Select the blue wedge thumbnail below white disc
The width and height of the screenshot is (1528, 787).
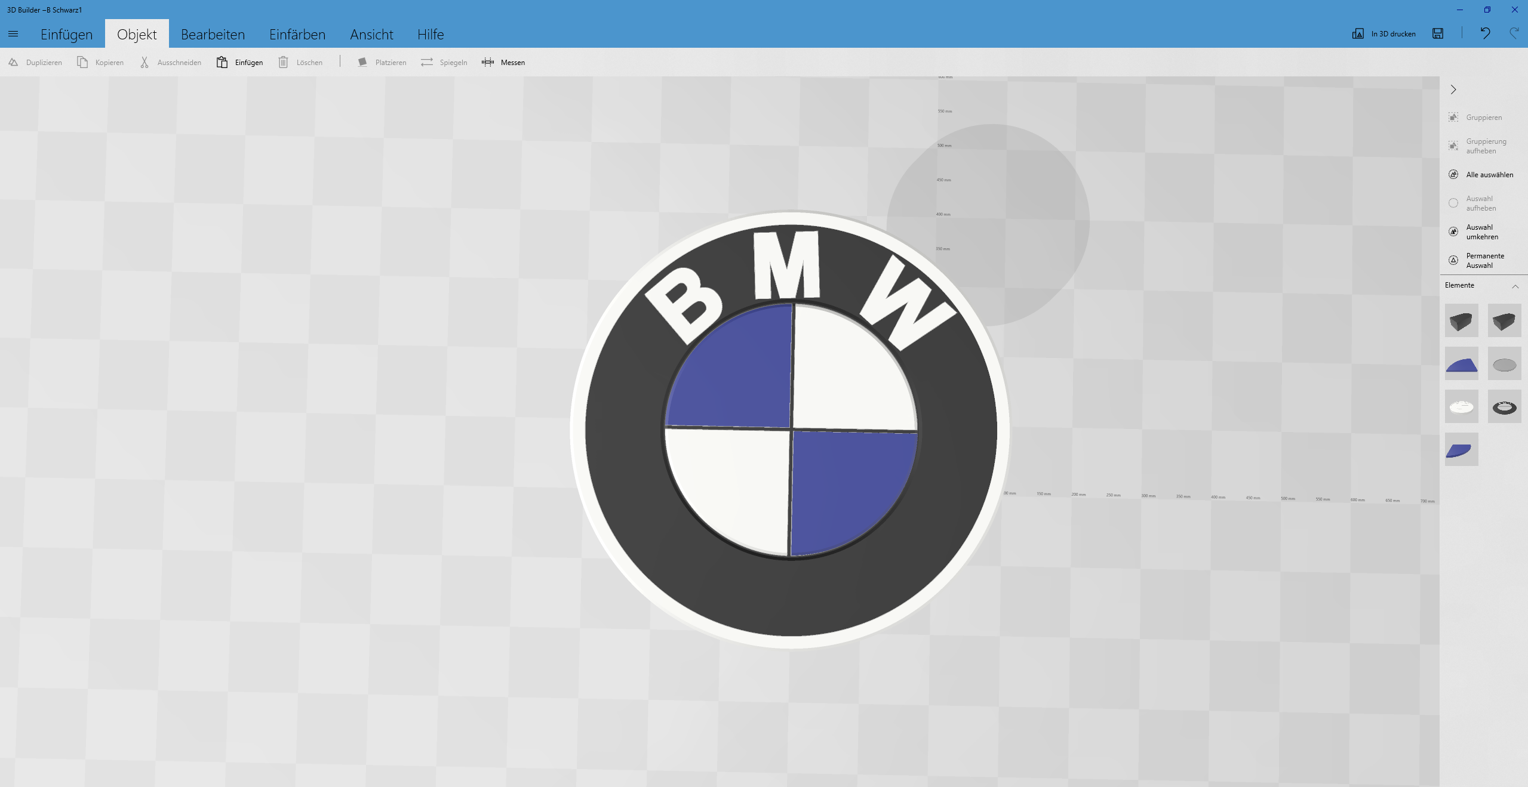[x=1461, y=449]
